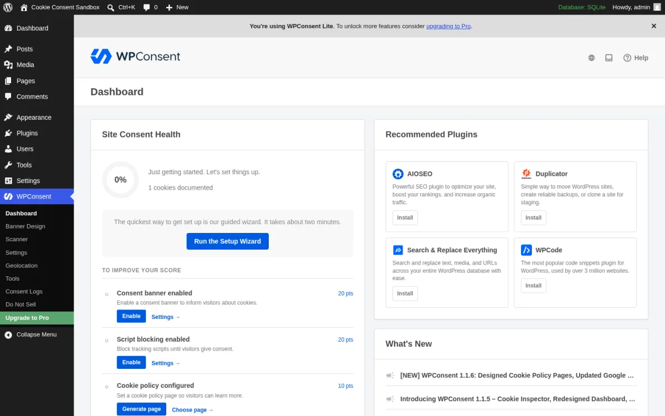Click the WordPress logo in admin bar
Screen dimensions: 665x416
coord(8,7)
